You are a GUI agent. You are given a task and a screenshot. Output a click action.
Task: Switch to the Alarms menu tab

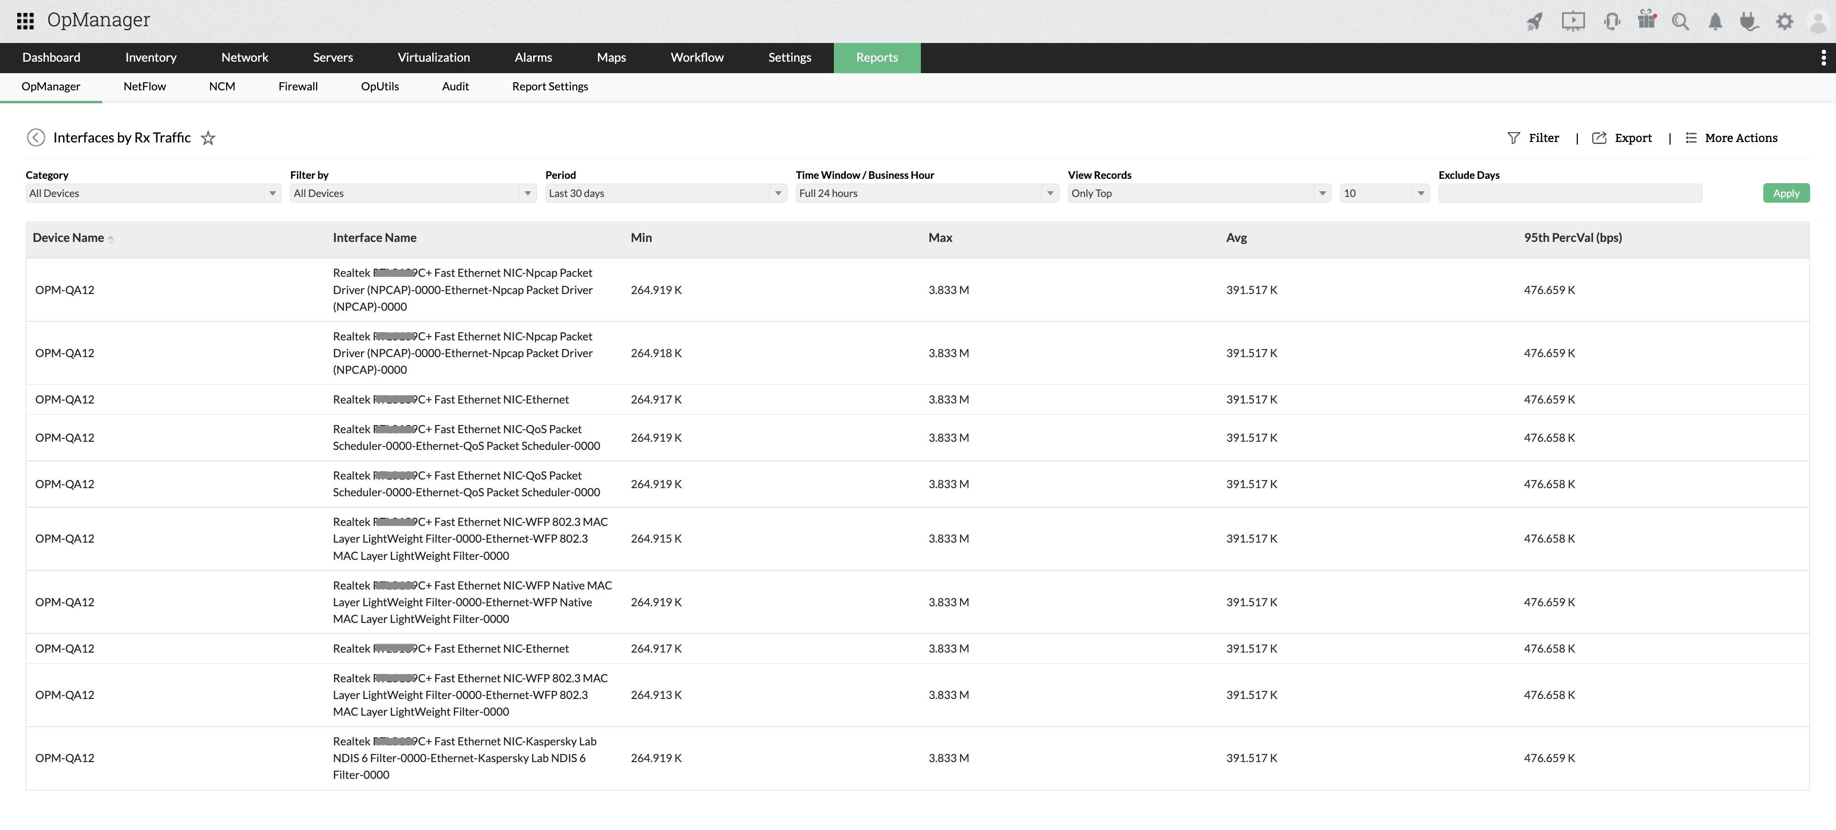point(533,58)
